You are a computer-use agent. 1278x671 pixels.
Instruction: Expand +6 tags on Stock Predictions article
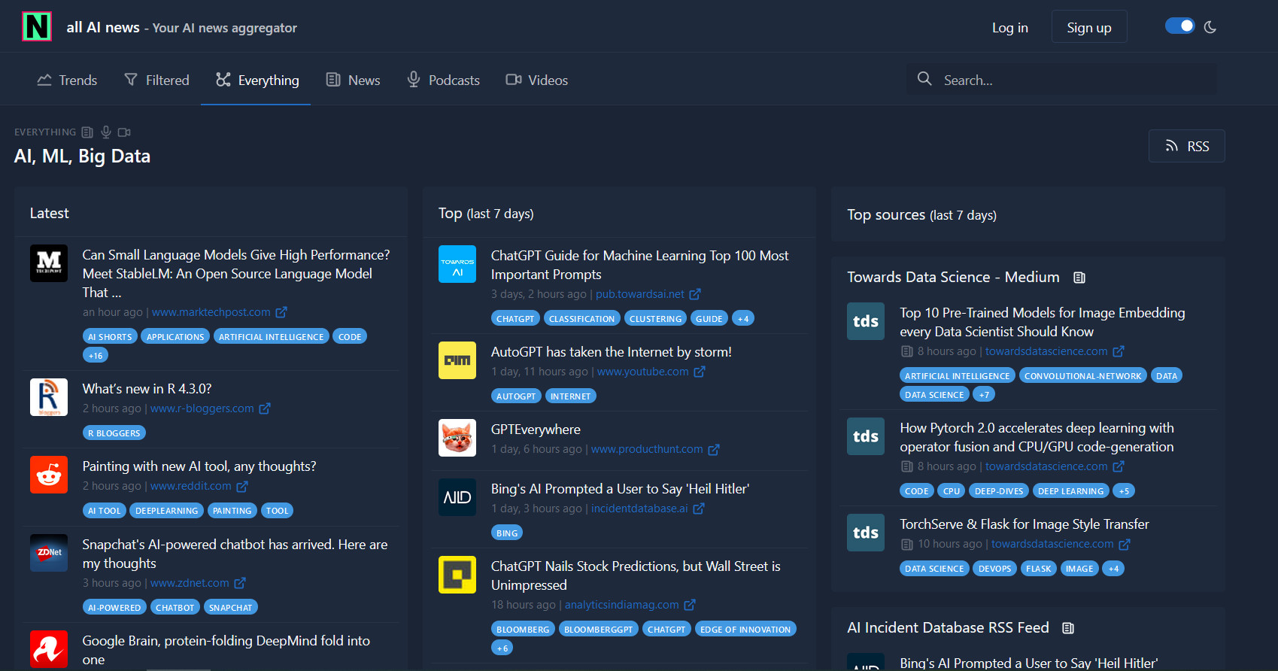[x=502, y=648]
